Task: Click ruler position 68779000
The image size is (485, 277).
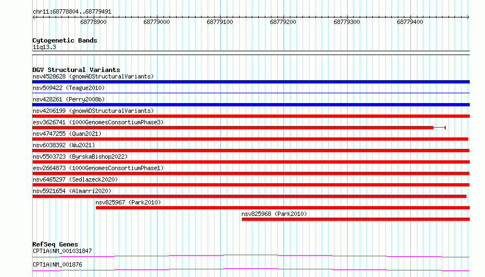Action: coord(156,22)
